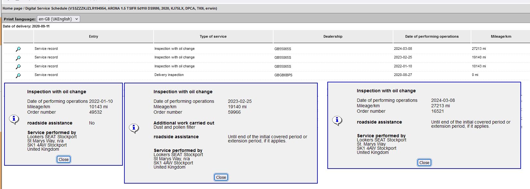Screen dimensions: 530x189
Task: Close the popup with order number 49532
Action: [63, 160]
